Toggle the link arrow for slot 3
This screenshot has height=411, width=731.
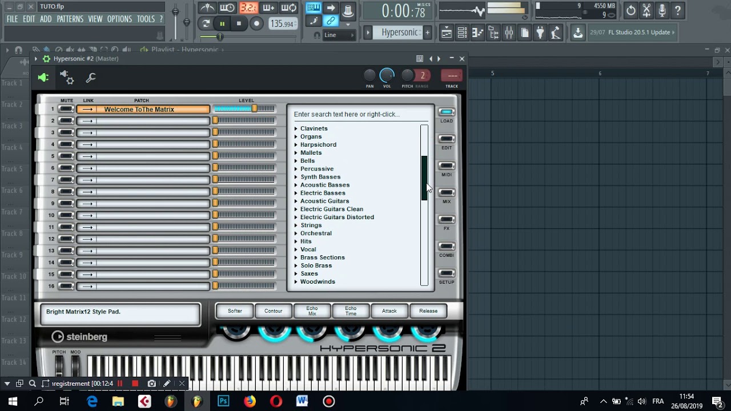pos(87,133)
